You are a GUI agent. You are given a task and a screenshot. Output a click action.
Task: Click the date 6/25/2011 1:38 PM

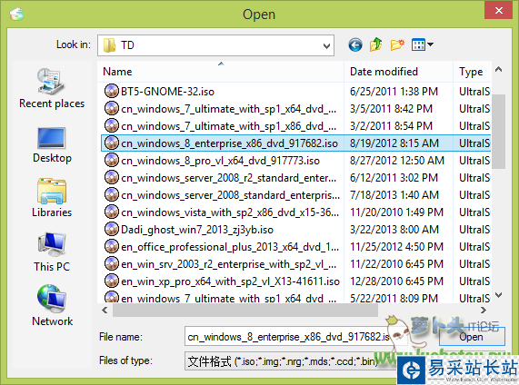pos(394,92)
